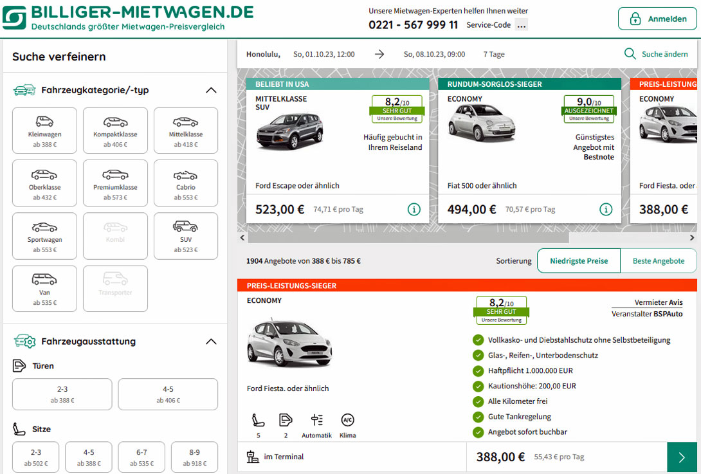Click the Preis-Leistung carousel card with the 388,00 € price

664,150
